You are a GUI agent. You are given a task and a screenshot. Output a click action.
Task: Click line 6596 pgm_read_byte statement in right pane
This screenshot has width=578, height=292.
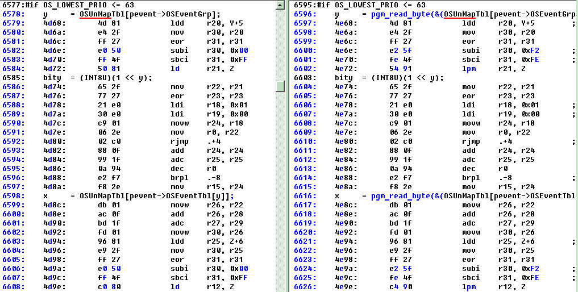434,14
